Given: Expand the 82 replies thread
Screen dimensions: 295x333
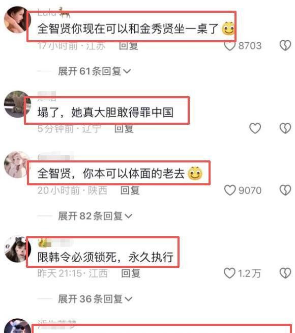Looking at the screenshot, I should (x=95, y=216).
